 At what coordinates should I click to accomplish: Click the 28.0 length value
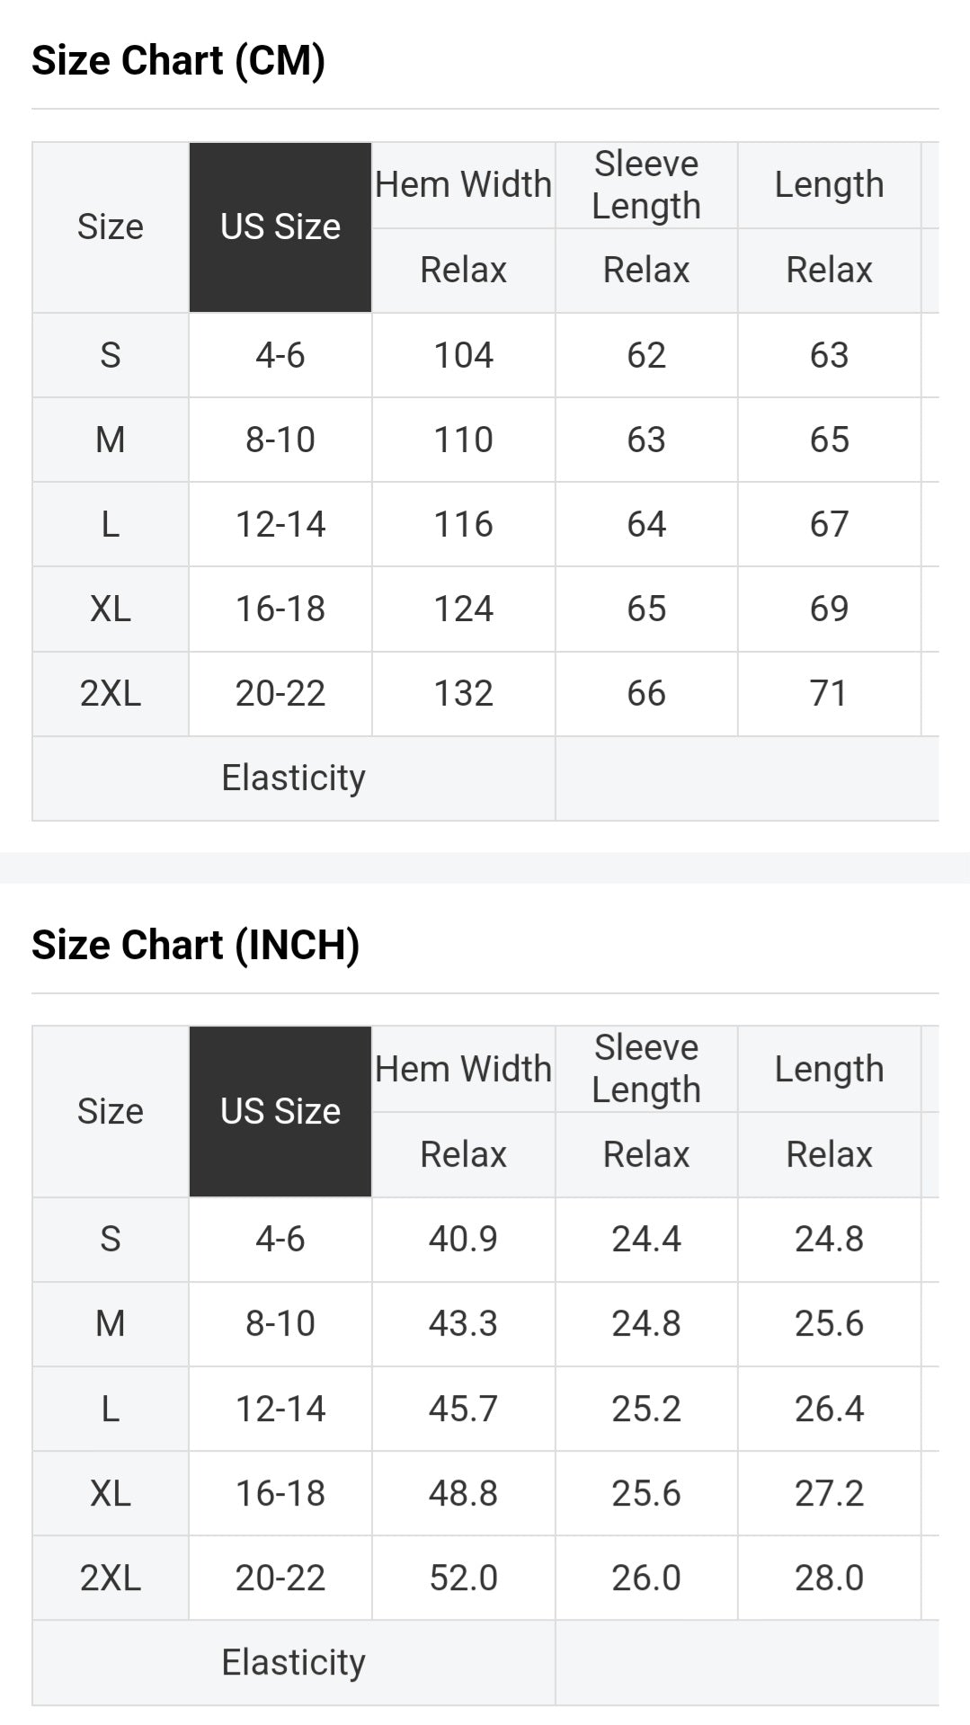[829, 1578]
